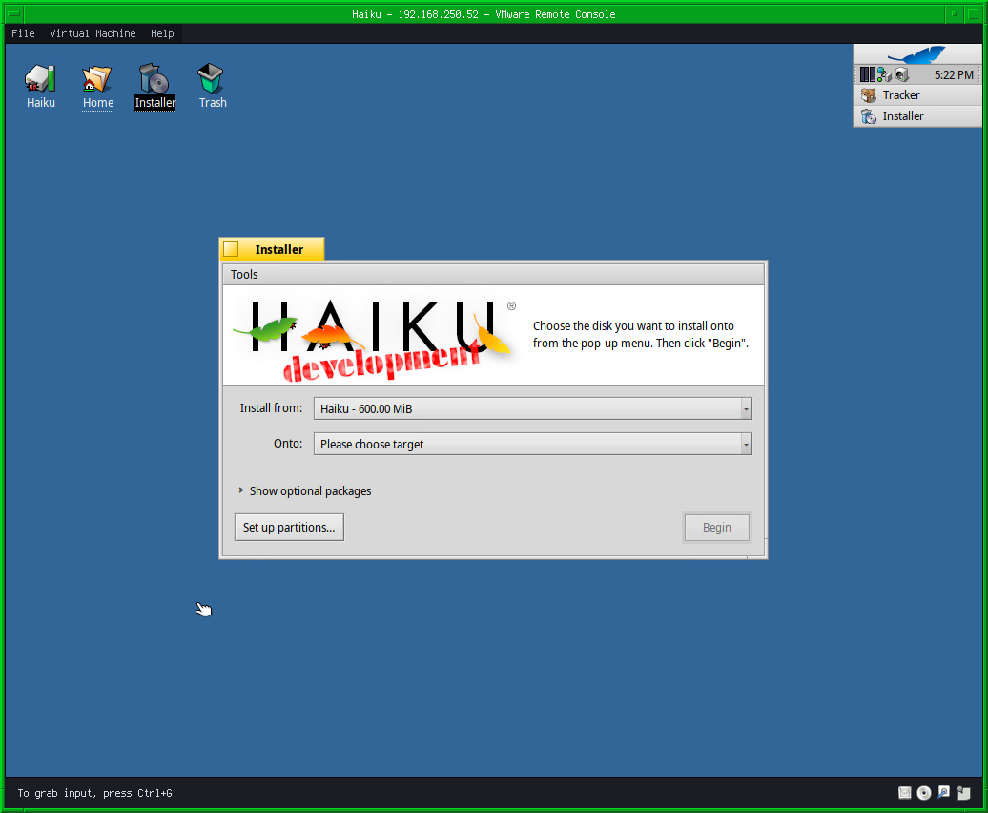Open the Home folder on the desktop
Viewport: 988px width, 813px height.
(97, 84)
